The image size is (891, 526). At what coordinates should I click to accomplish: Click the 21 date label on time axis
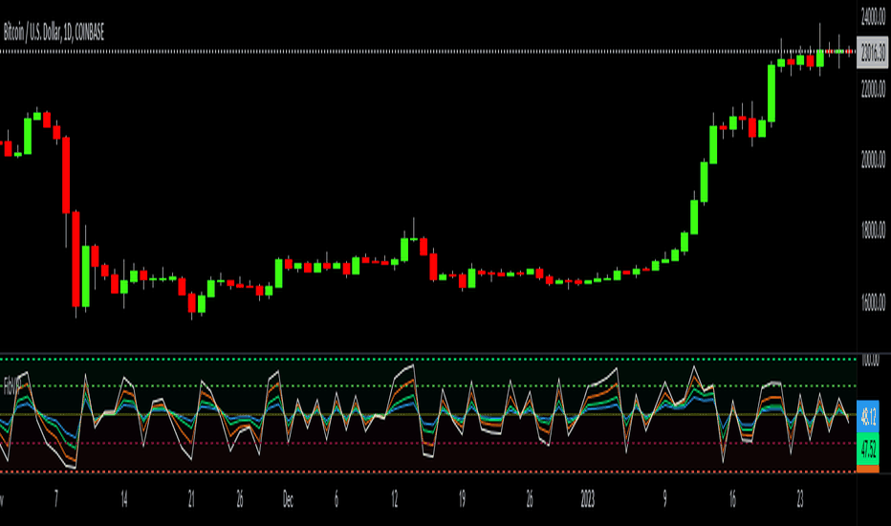(191, 499)
